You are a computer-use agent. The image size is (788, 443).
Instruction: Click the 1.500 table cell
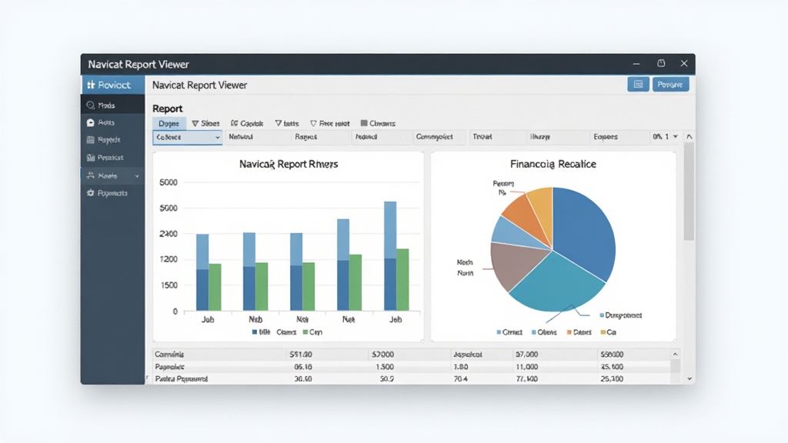point(385,367)
